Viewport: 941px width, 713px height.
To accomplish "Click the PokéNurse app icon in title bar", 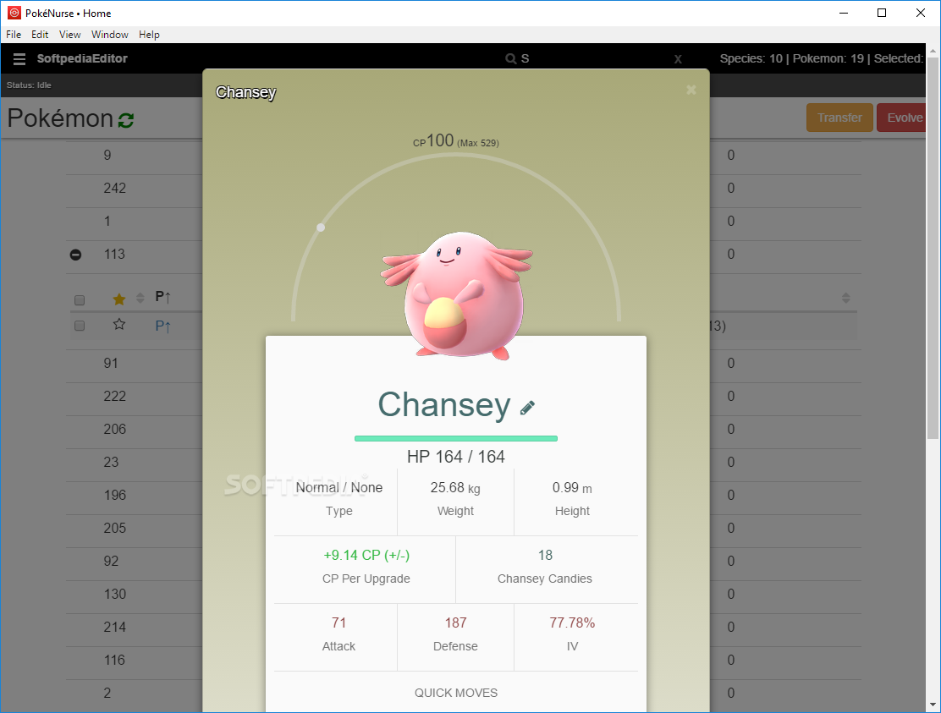I will pos(14,13).
